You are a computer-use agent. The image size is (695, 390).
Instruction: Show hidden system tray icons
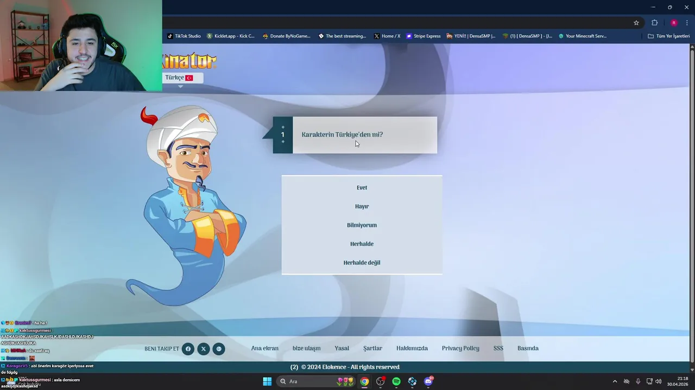point(615,381)
